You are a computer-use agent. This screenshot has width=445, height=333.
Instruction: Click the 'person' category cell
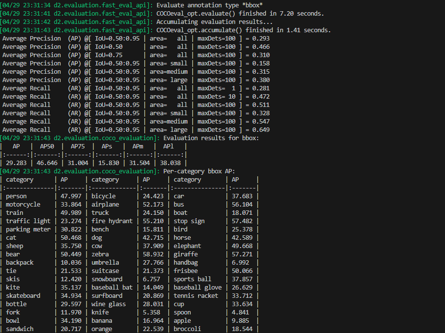pyautogui.click(x=16, y=196)
